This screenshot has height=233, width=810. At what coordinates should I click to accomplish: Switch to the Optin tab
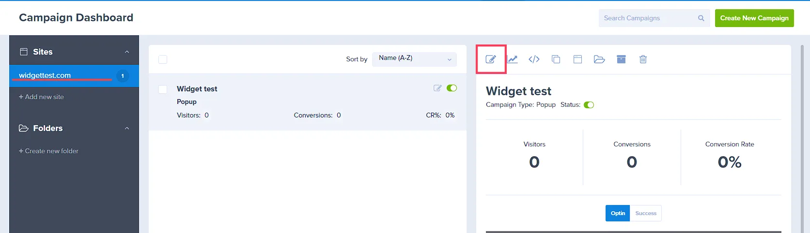[x=618, y=213]
